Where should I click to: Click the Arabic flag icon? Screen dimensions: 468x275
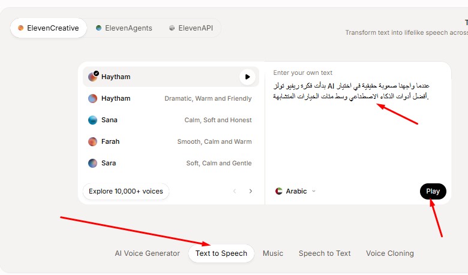(279, 191)
